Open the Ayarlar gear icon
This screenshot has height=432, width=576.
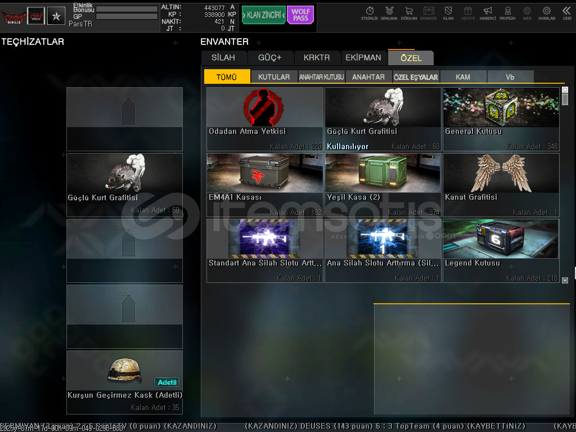(547, 13)
